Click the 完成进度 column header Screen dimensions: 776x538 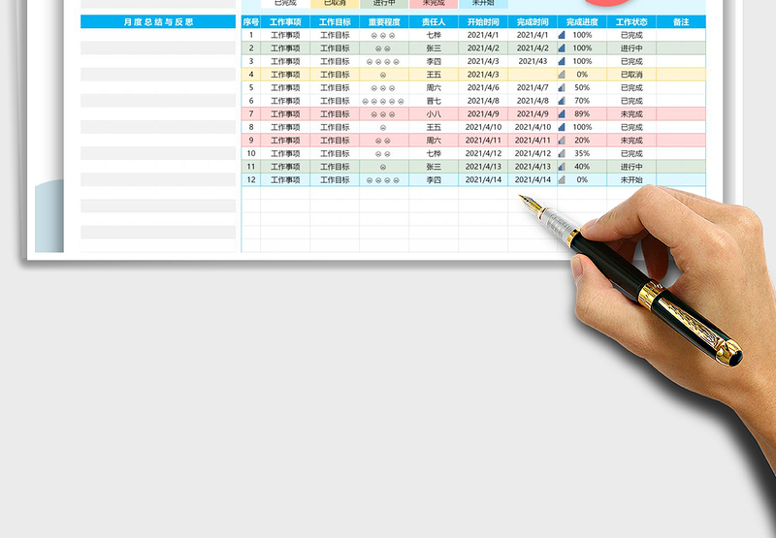tap(582, 21)
